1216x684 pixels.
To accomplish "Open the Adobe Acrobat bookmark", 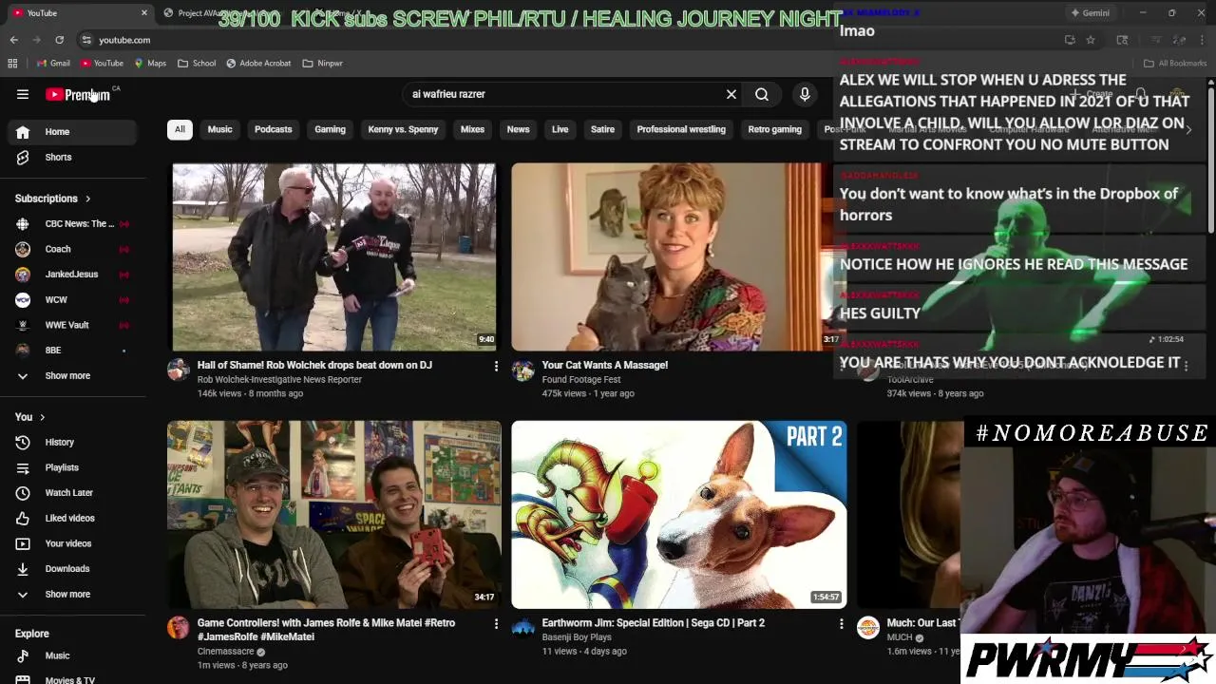I will tap(258, 63).
